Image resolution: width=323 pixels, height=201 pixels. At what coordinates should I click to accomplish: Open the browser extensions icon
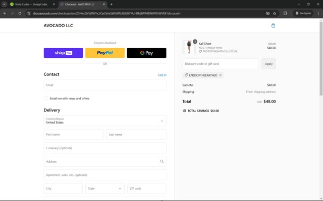click(x=285, y=14)
